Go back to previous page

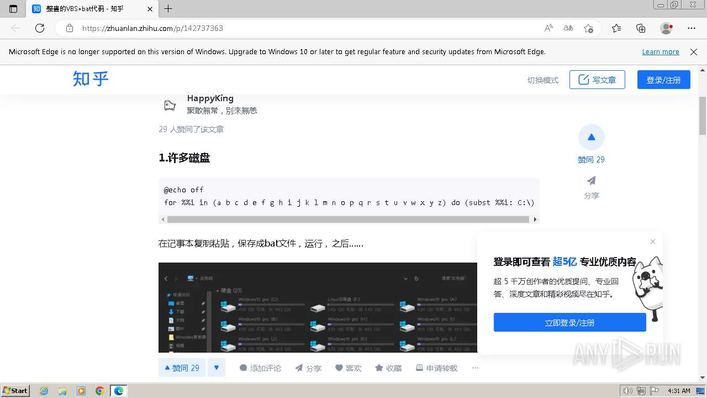tap(15, 28)
